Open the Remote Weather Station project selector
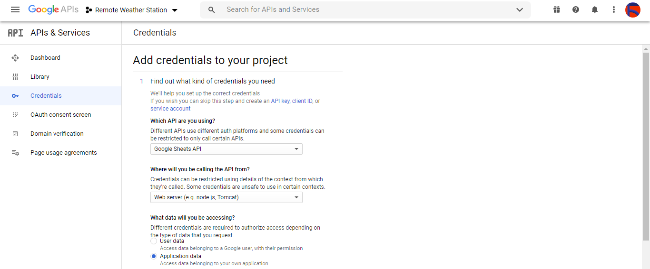The image size is (650, 269). point(131,10)
